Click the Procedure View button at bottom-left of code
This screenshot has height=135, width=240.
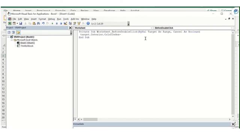pos(75,119)
